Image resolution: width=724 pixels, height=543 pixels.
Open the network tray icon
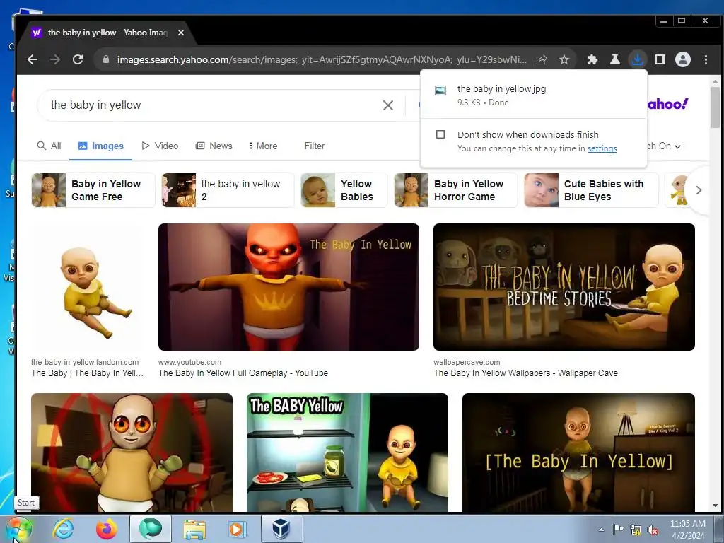(x=636, y=530)
